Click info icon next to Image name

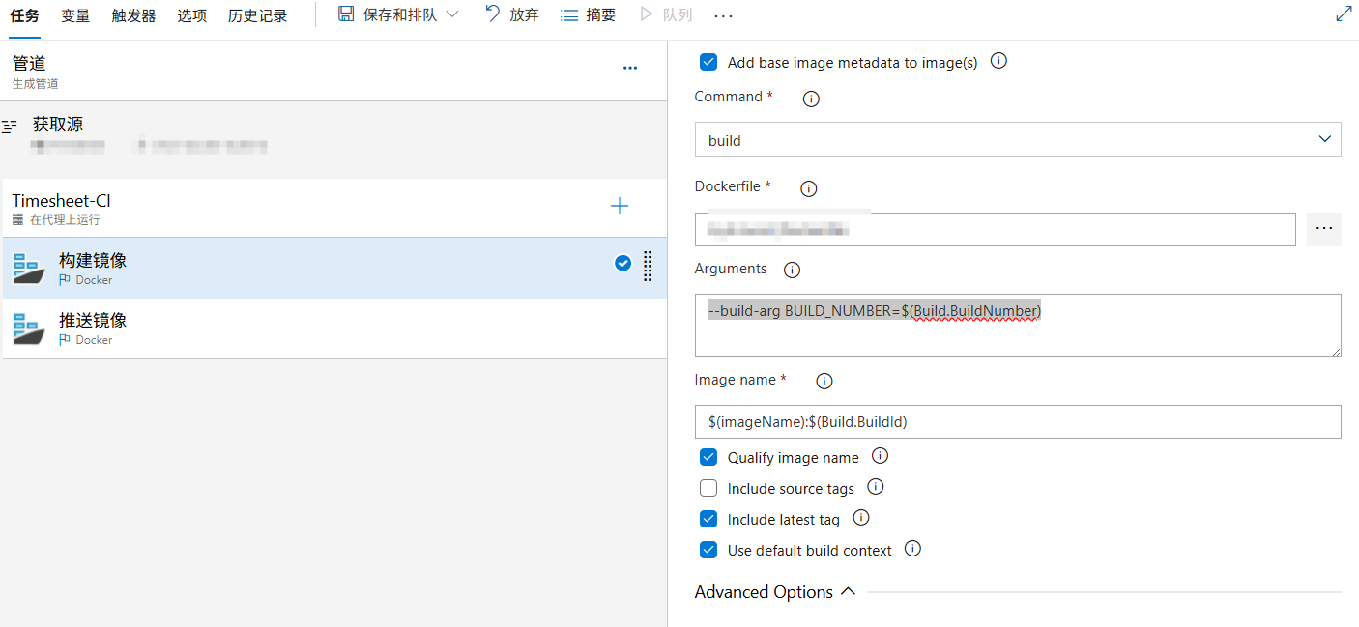[x=824, y=381]
